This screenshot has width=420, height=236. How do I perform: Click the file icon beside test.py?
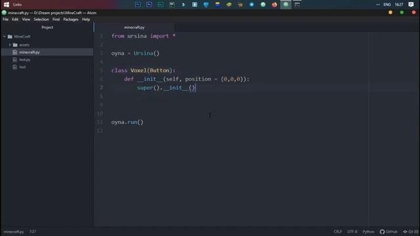click(x=14, y=60)
